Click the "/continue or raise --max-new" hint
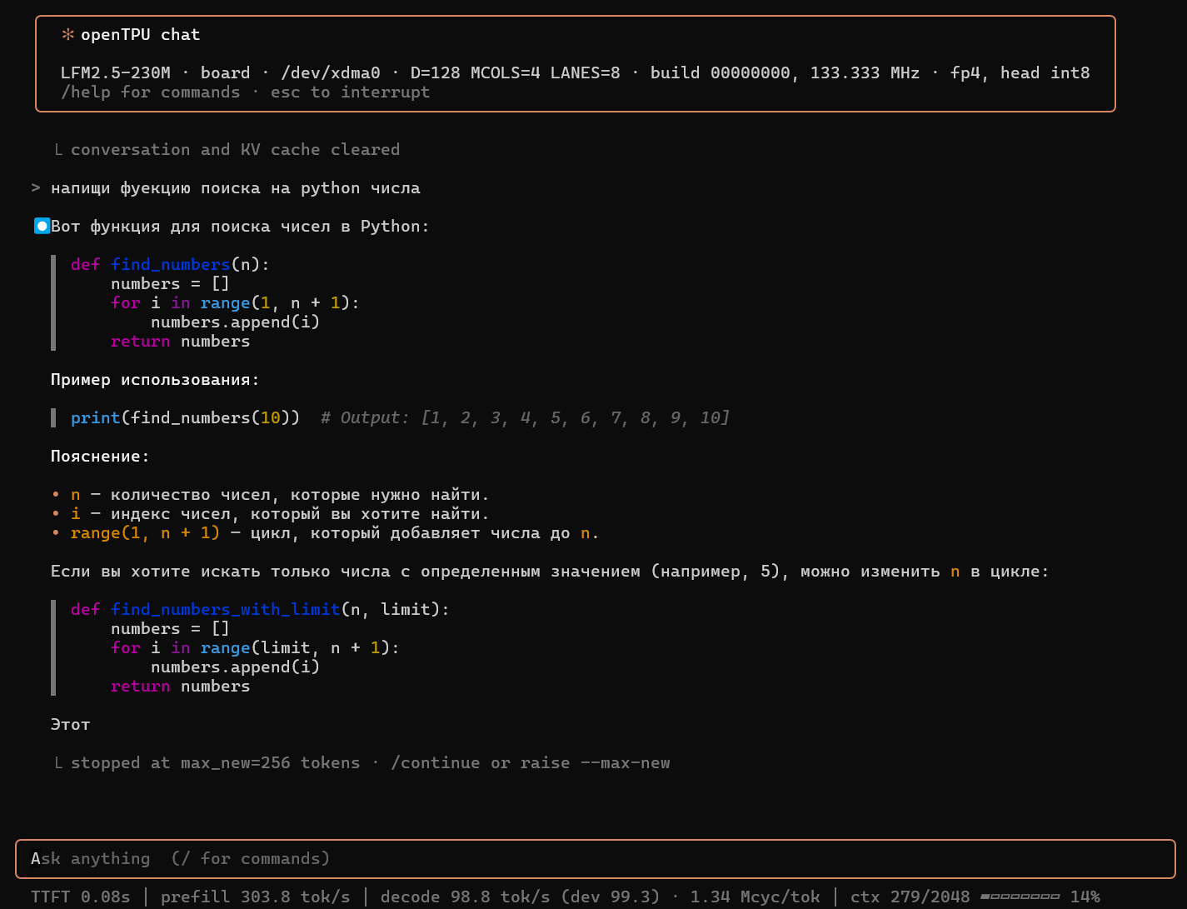1187x909 pixels. coord(531,763)
